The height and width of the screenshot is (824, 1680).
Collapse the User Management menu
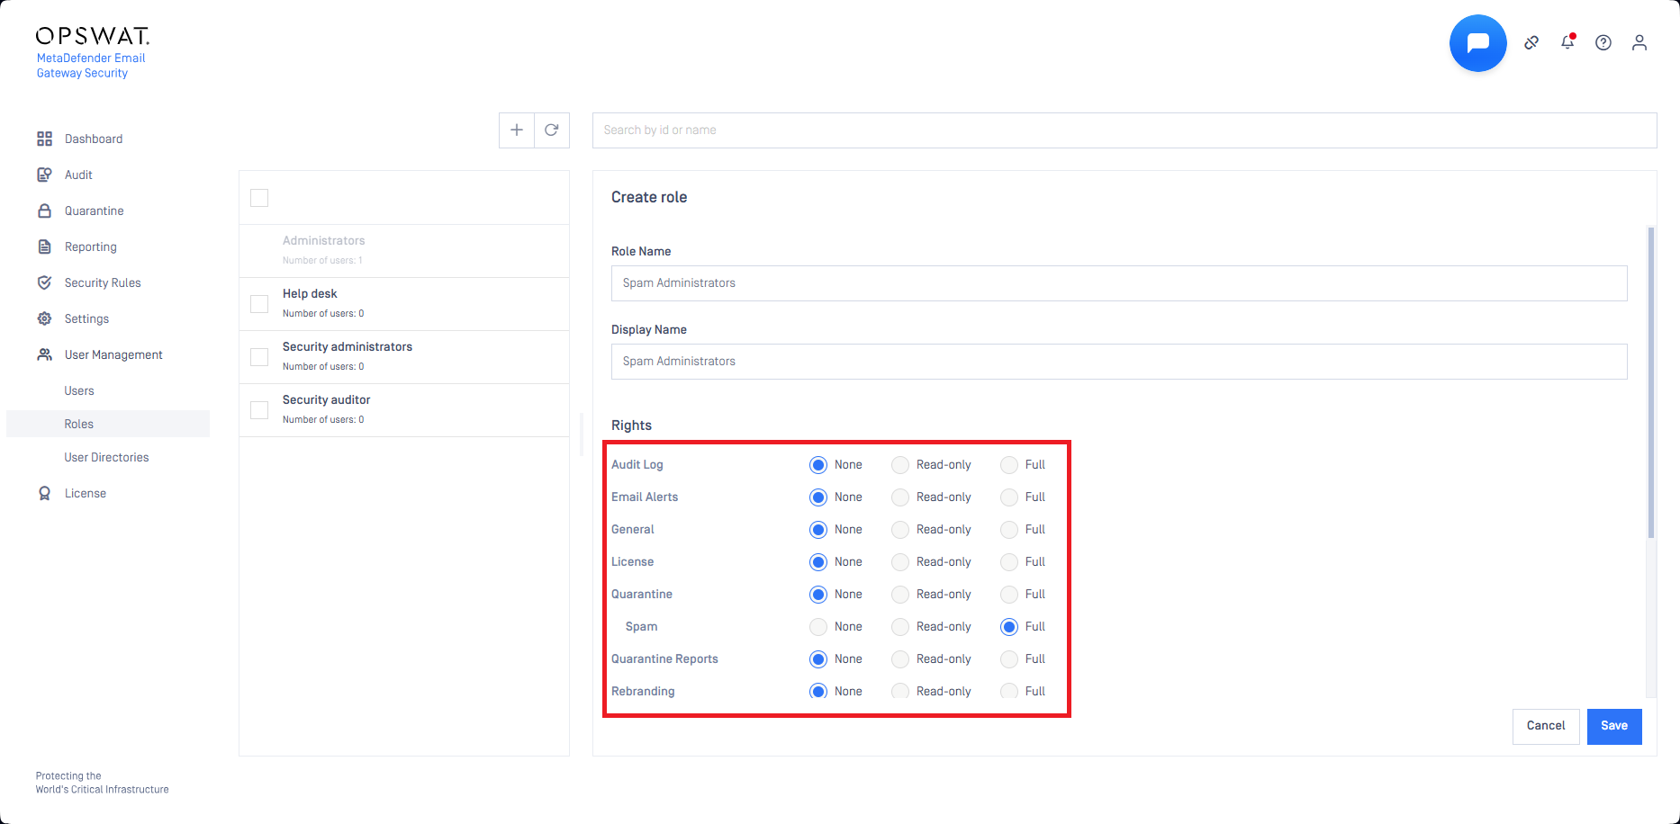(x=113, y=355)
